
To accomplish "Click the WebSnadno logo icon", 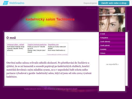I will coord(6,3).
